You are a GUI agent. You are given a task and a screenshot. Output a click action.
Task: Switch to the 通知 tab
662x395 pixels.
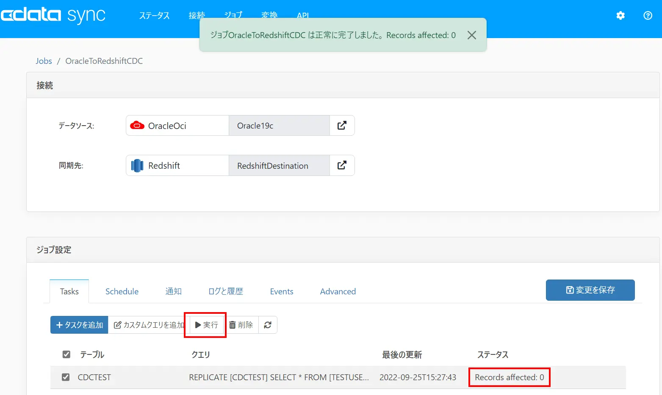tap(174, 291)
